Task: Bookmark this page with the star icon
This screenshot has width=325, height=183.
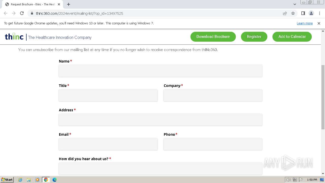Action: click(293, 13)
